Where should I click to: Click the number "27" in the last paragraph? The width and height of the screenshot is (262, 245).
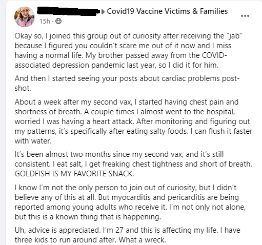click(119, 230)
